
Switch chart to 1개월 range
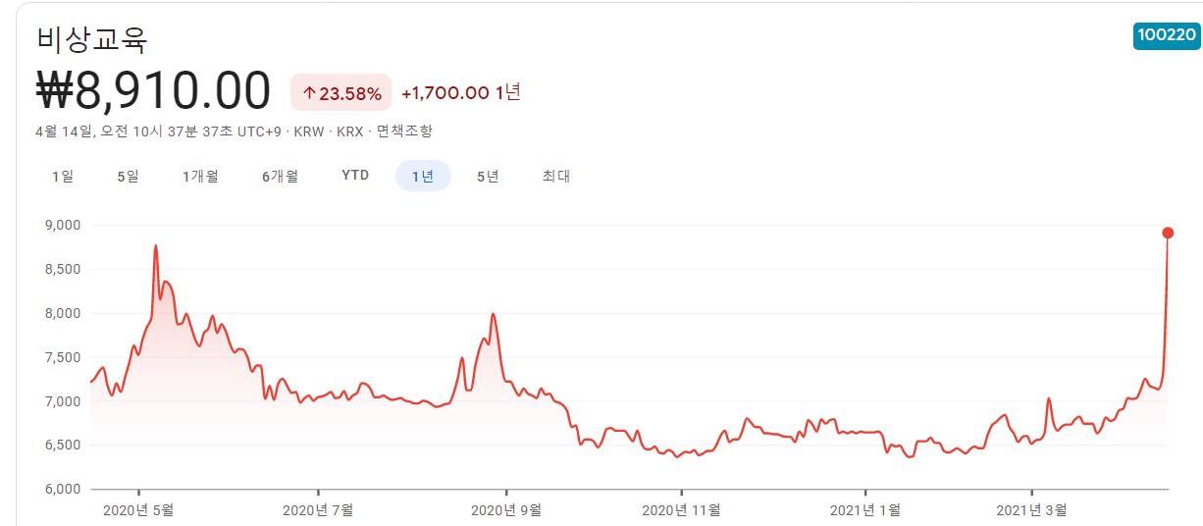click(200, 177)
